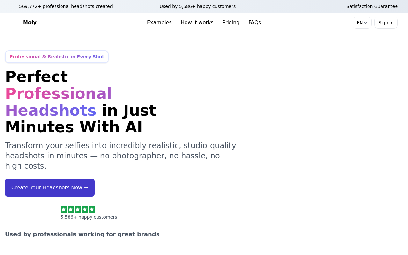The width and height of the screenshot is (408, 255).
Task: Click the '5,586+ happy customers' text under the stars
Action: [x=89, y=217]
